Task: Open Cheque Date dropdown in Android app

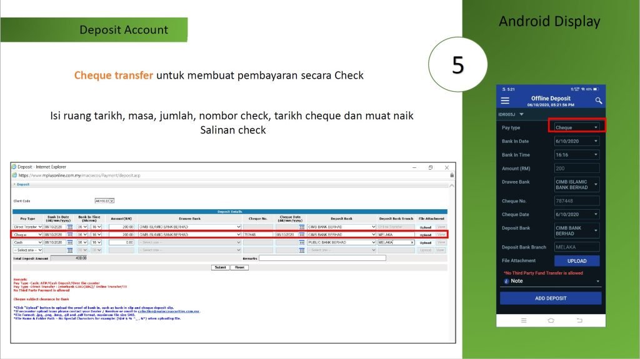Action: coord(577,214)
